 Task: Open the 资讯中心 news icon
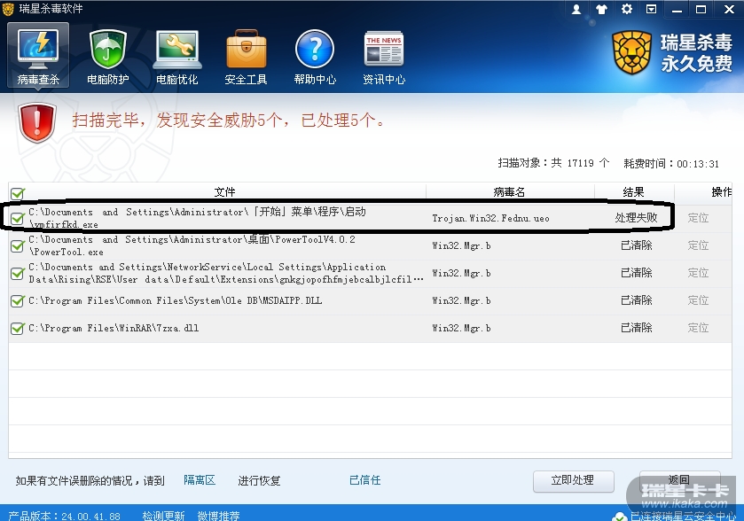[384, 56]
